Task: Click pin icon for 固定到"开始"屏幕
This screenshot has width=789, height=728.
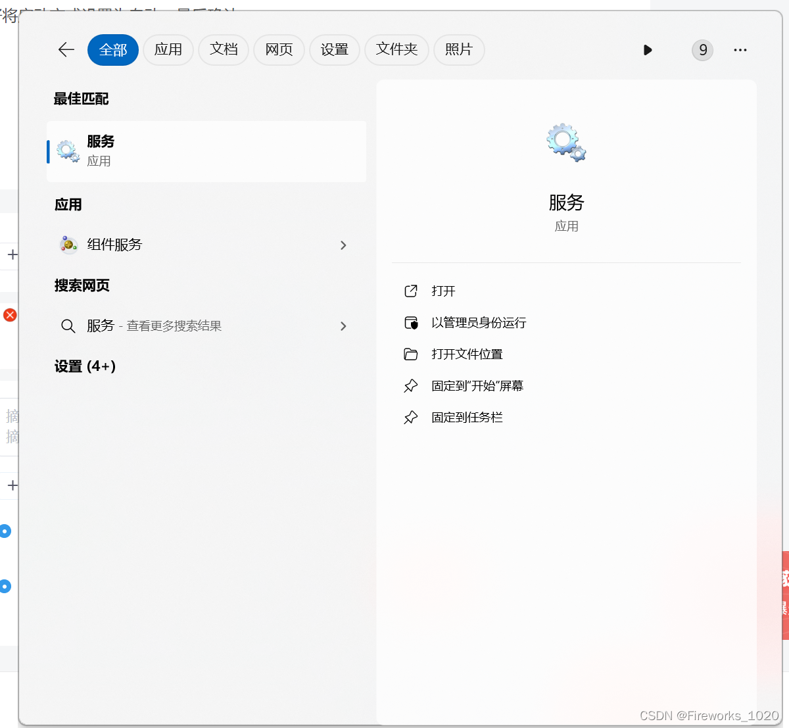Action: pos(411,385)
